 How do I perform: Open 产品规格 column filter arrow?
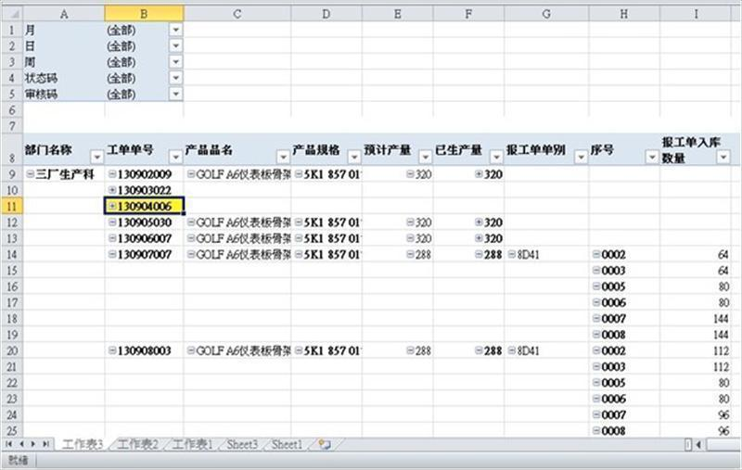[354, 157]
